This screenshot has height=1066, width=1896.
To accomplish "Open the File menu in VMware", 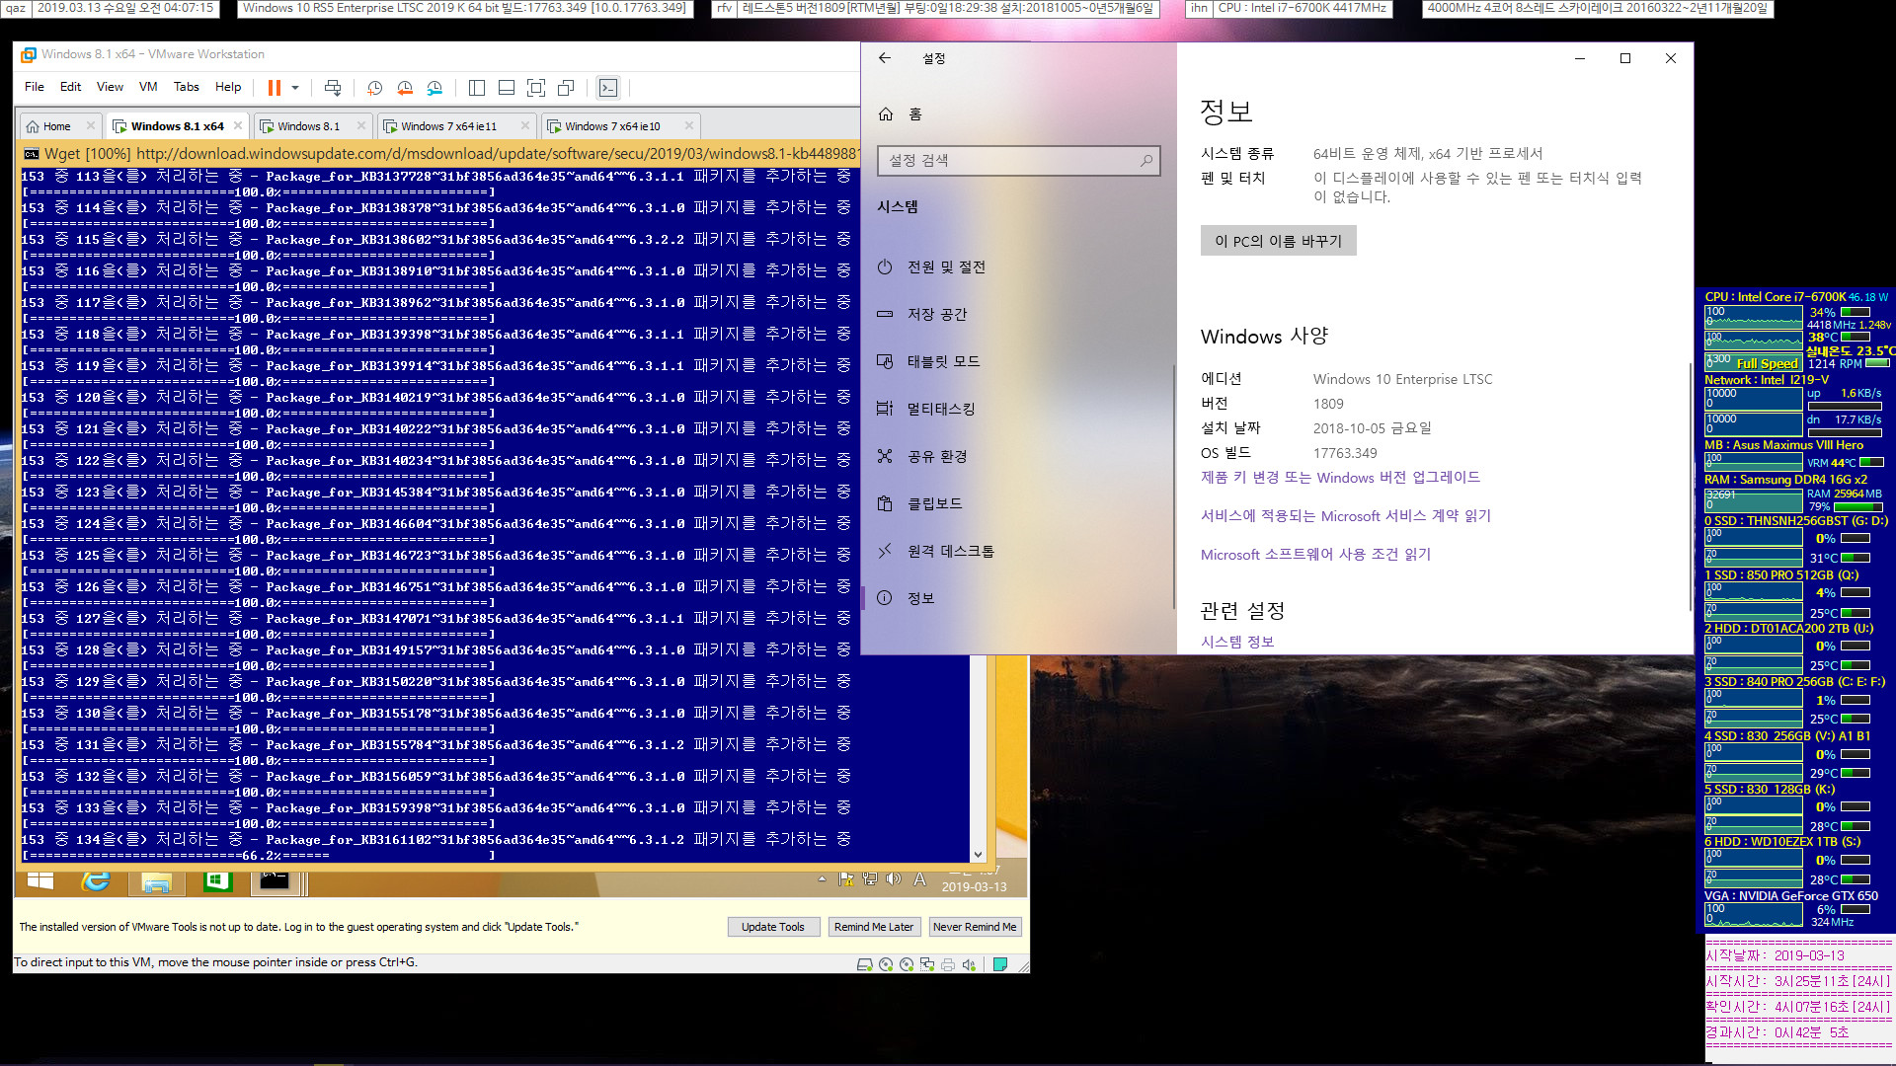I will pos(35,87).
